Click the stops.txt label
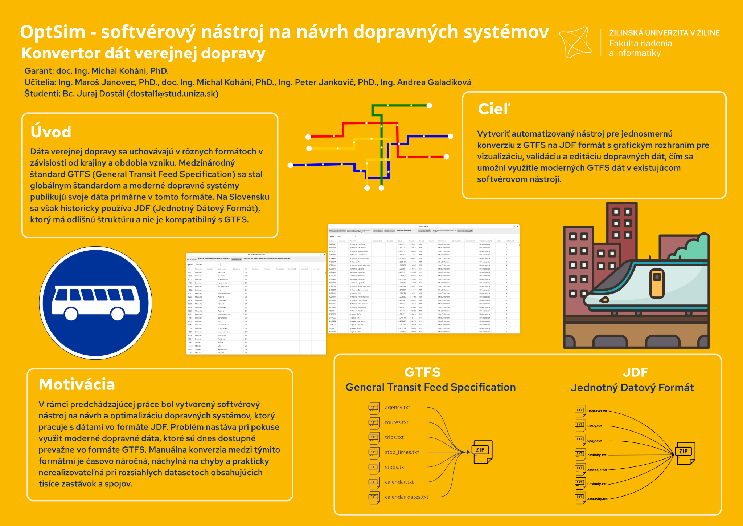The width and height of the screenshot is (743, 526). click(x=395, y=467)
